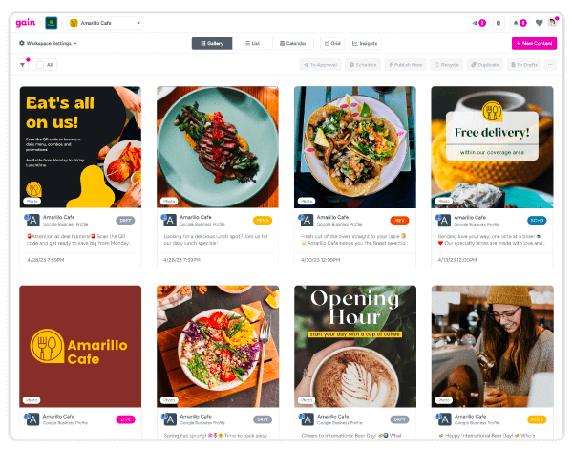Click the green workspace logo icon
This screenshot has width=573, height=451.
52,23
